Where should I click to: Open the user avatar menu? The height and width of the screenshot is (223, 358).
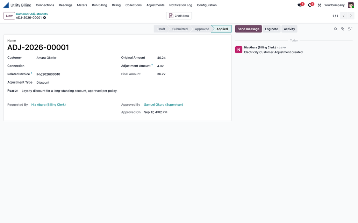pos(351,5)
